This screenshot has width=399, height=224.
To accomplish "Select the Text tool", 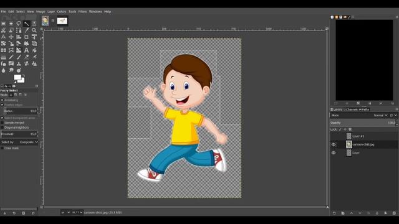I will 26,50.
